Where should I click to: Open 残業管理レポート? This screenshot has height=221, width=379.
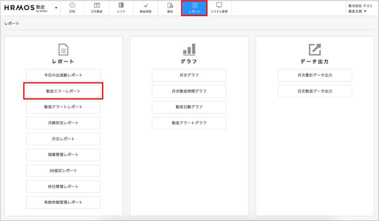coord(63,155)
